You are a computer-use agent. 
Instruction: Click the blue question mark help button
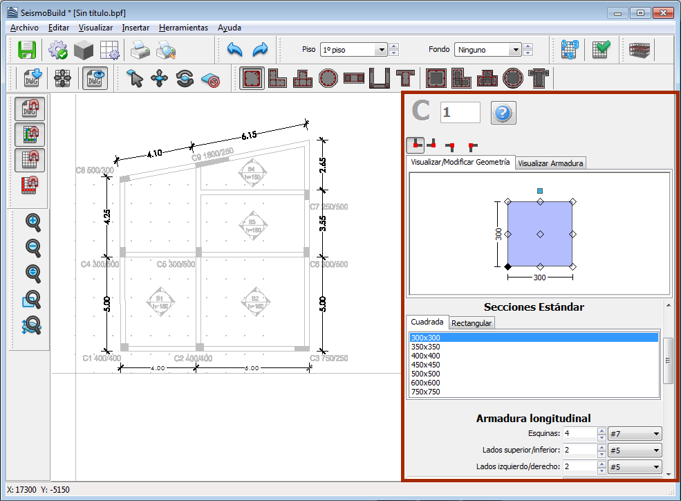coord(503,112)
